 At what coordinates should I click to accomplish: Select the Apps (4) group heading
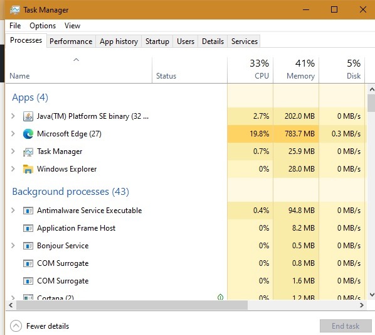click(x=30, y=97)
